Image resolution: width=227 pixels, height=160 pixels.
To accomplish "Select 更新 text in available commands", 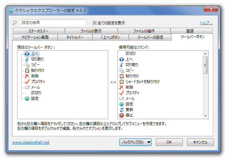I will (129, 110).
